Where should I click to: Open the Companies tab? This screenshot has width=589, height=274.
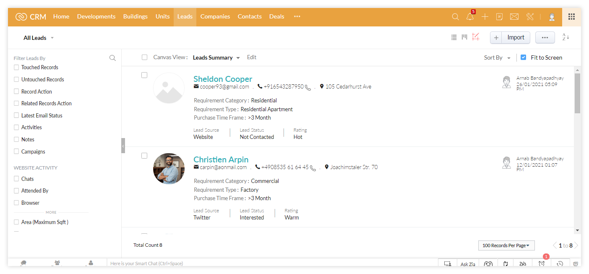pos(215,16)
